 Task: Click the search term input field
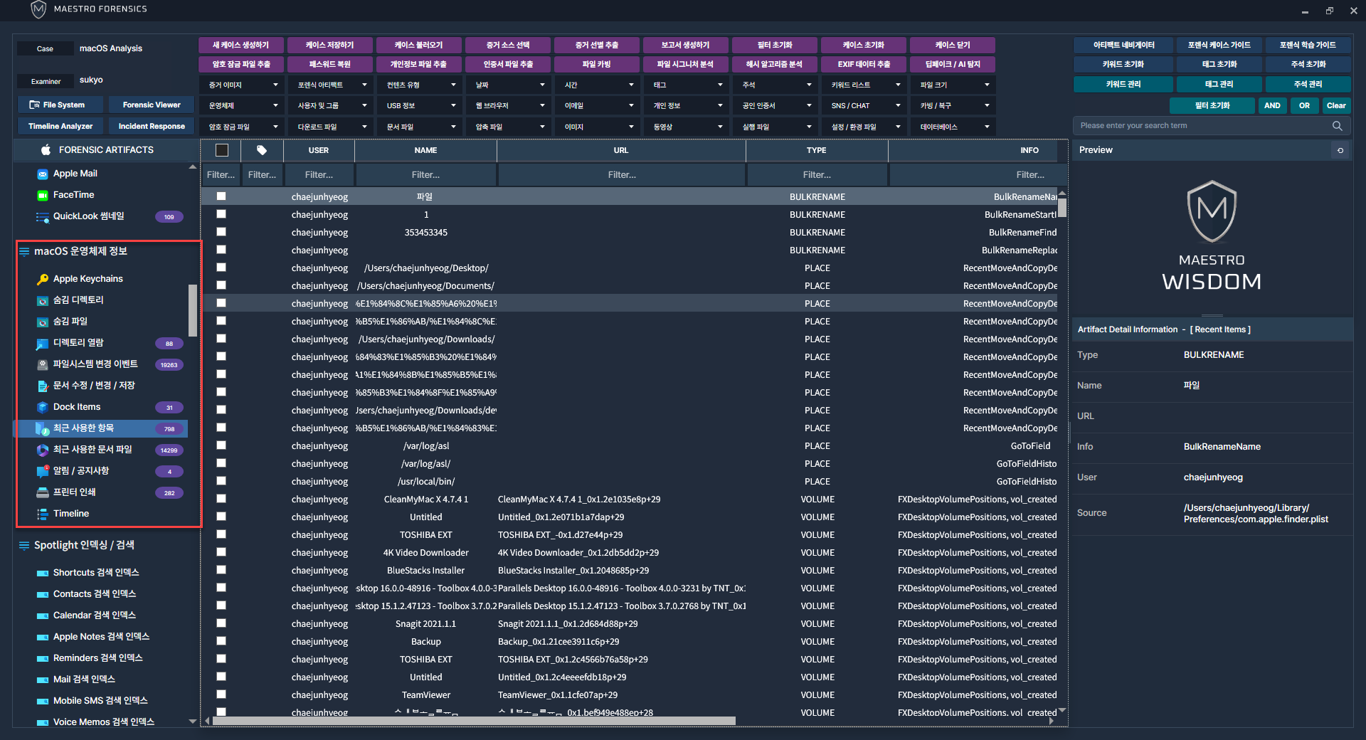coord(1202,126)
